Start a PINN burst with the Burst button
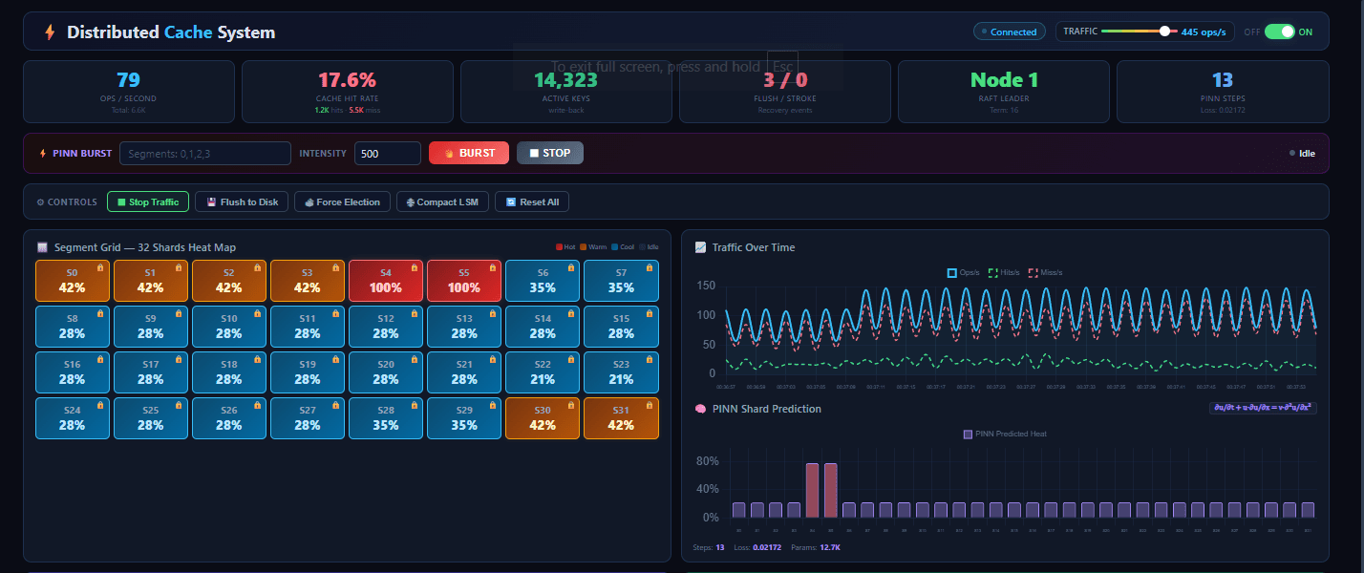Screen dimensions: 1364x573 coord(469,153)
